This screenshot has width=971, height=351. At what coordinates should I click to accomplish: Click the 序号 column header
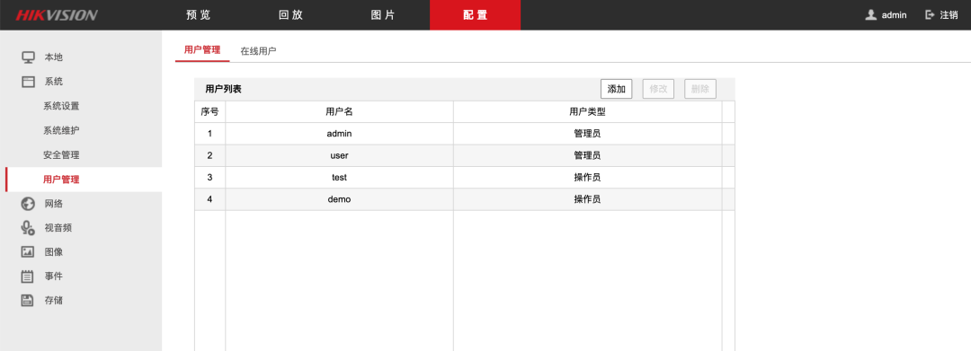(209, 112)
